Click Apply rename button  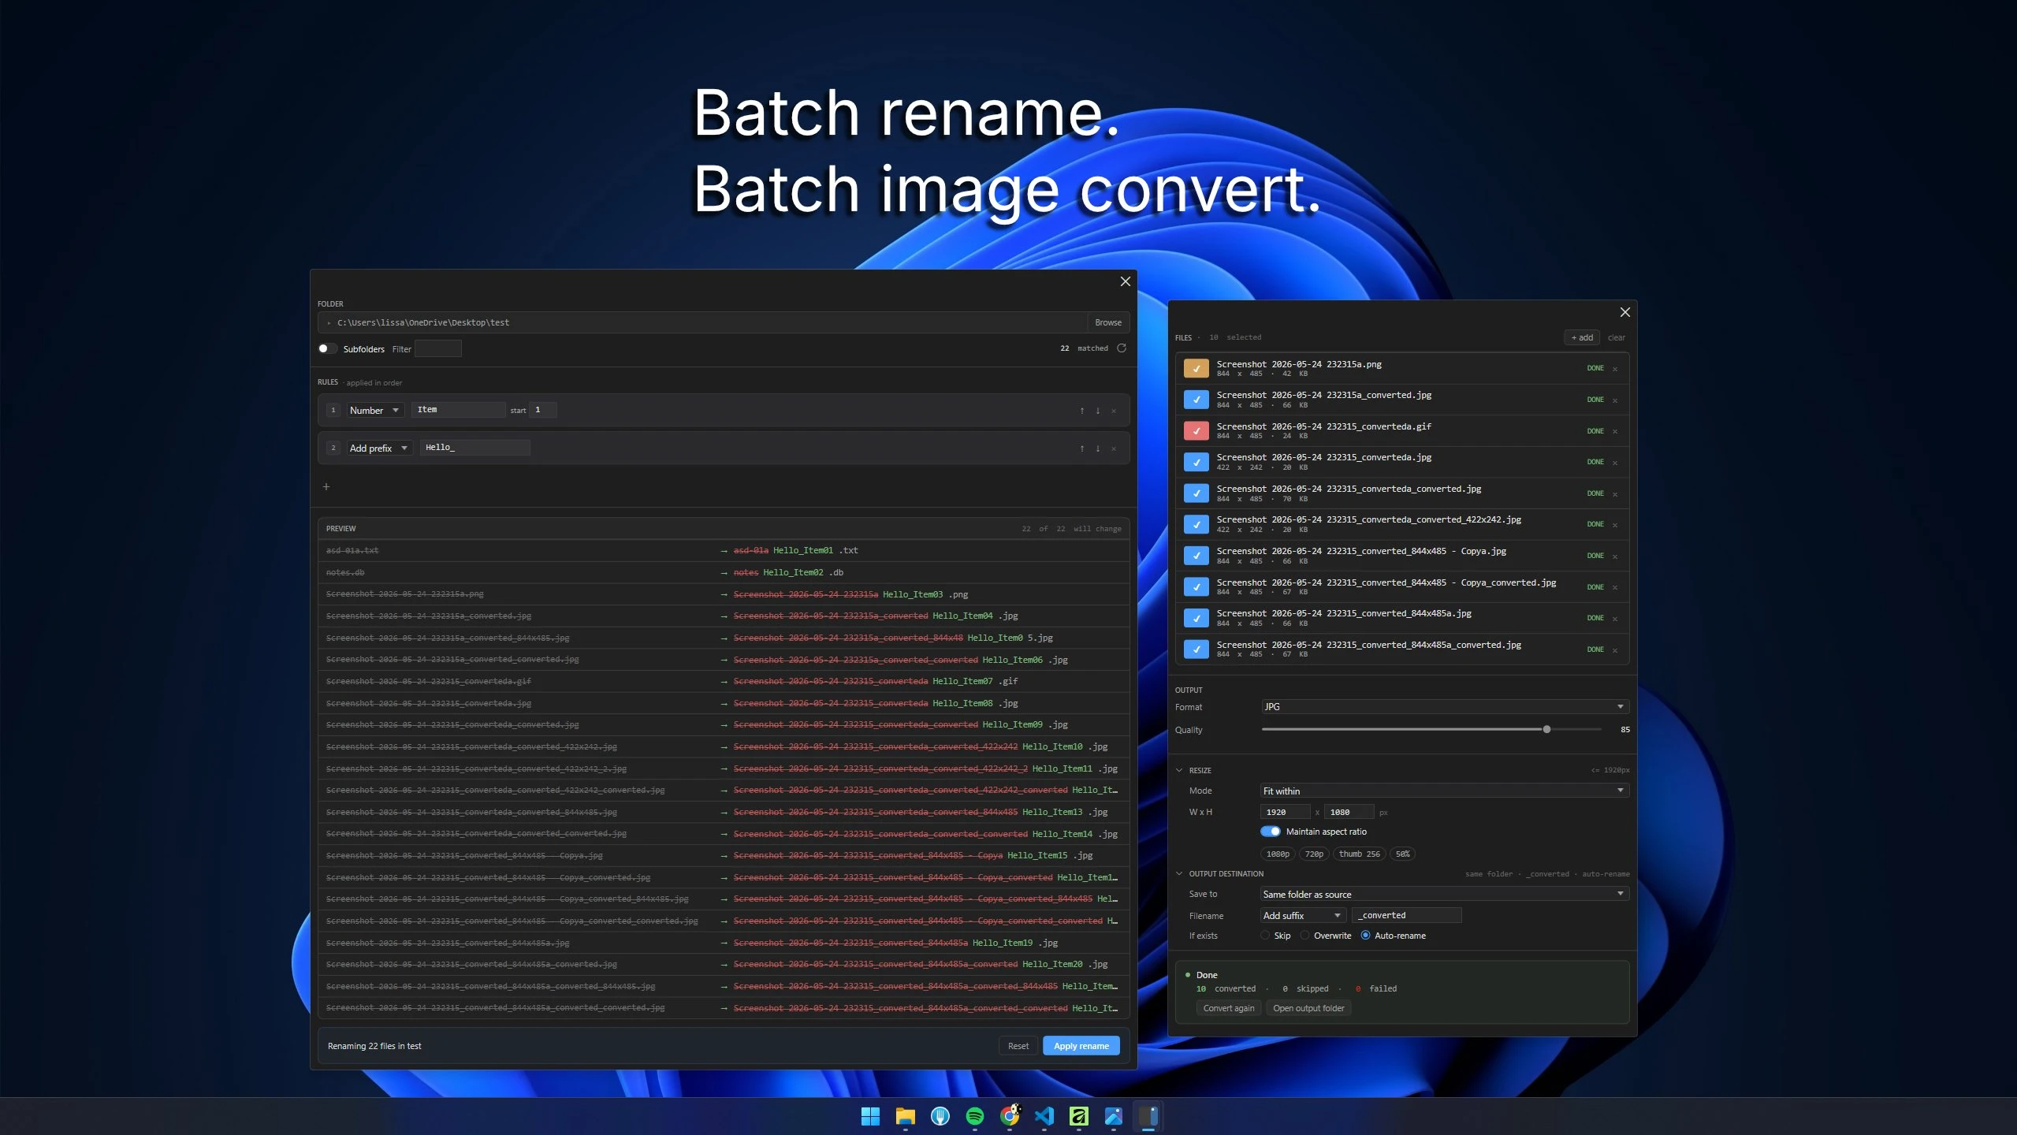tap(1081, 1046)
